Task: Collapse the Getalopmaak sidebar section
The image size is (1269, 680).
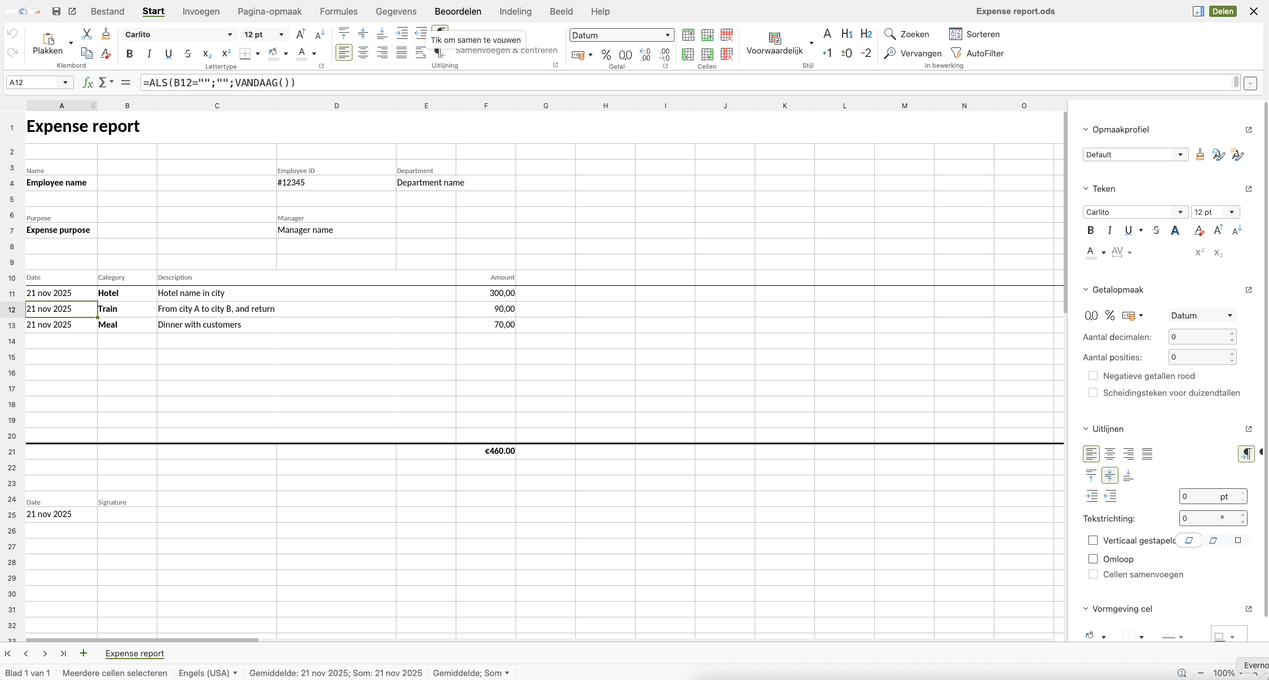Action: [x=1086, y=290]
